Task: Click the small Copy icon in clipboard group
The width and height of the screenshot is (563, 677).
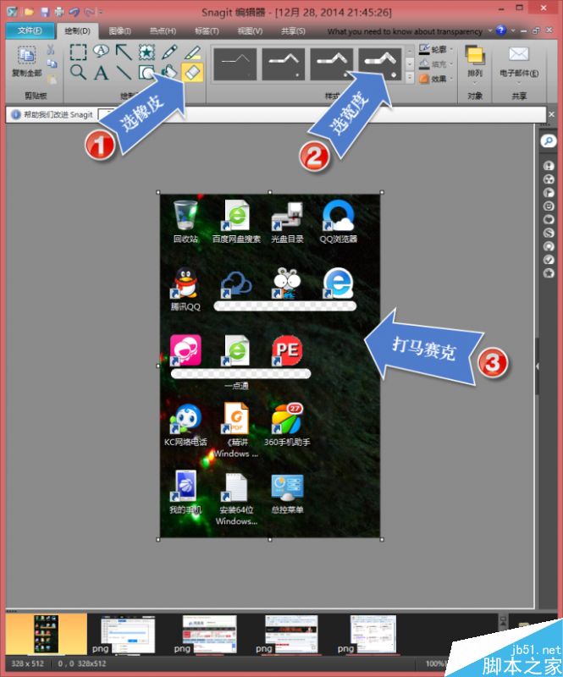Action: coord(52,64)
